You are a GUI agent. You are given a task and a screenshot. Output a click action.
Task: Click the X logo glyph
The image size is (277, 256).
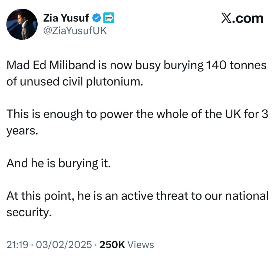[227, 18]
